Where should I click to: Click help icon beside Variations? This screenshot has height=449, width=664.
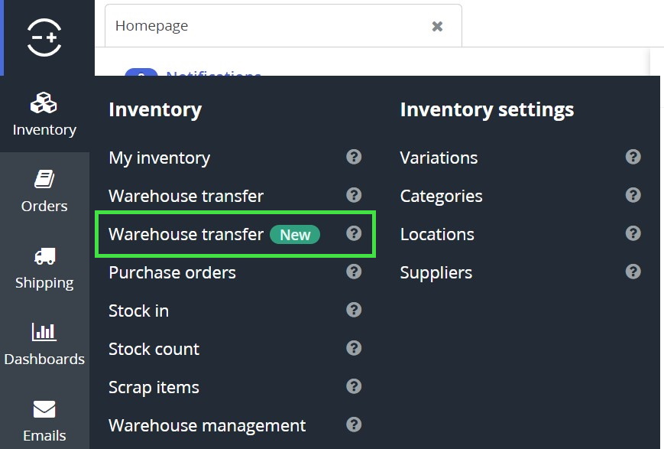tap(633, 157)
